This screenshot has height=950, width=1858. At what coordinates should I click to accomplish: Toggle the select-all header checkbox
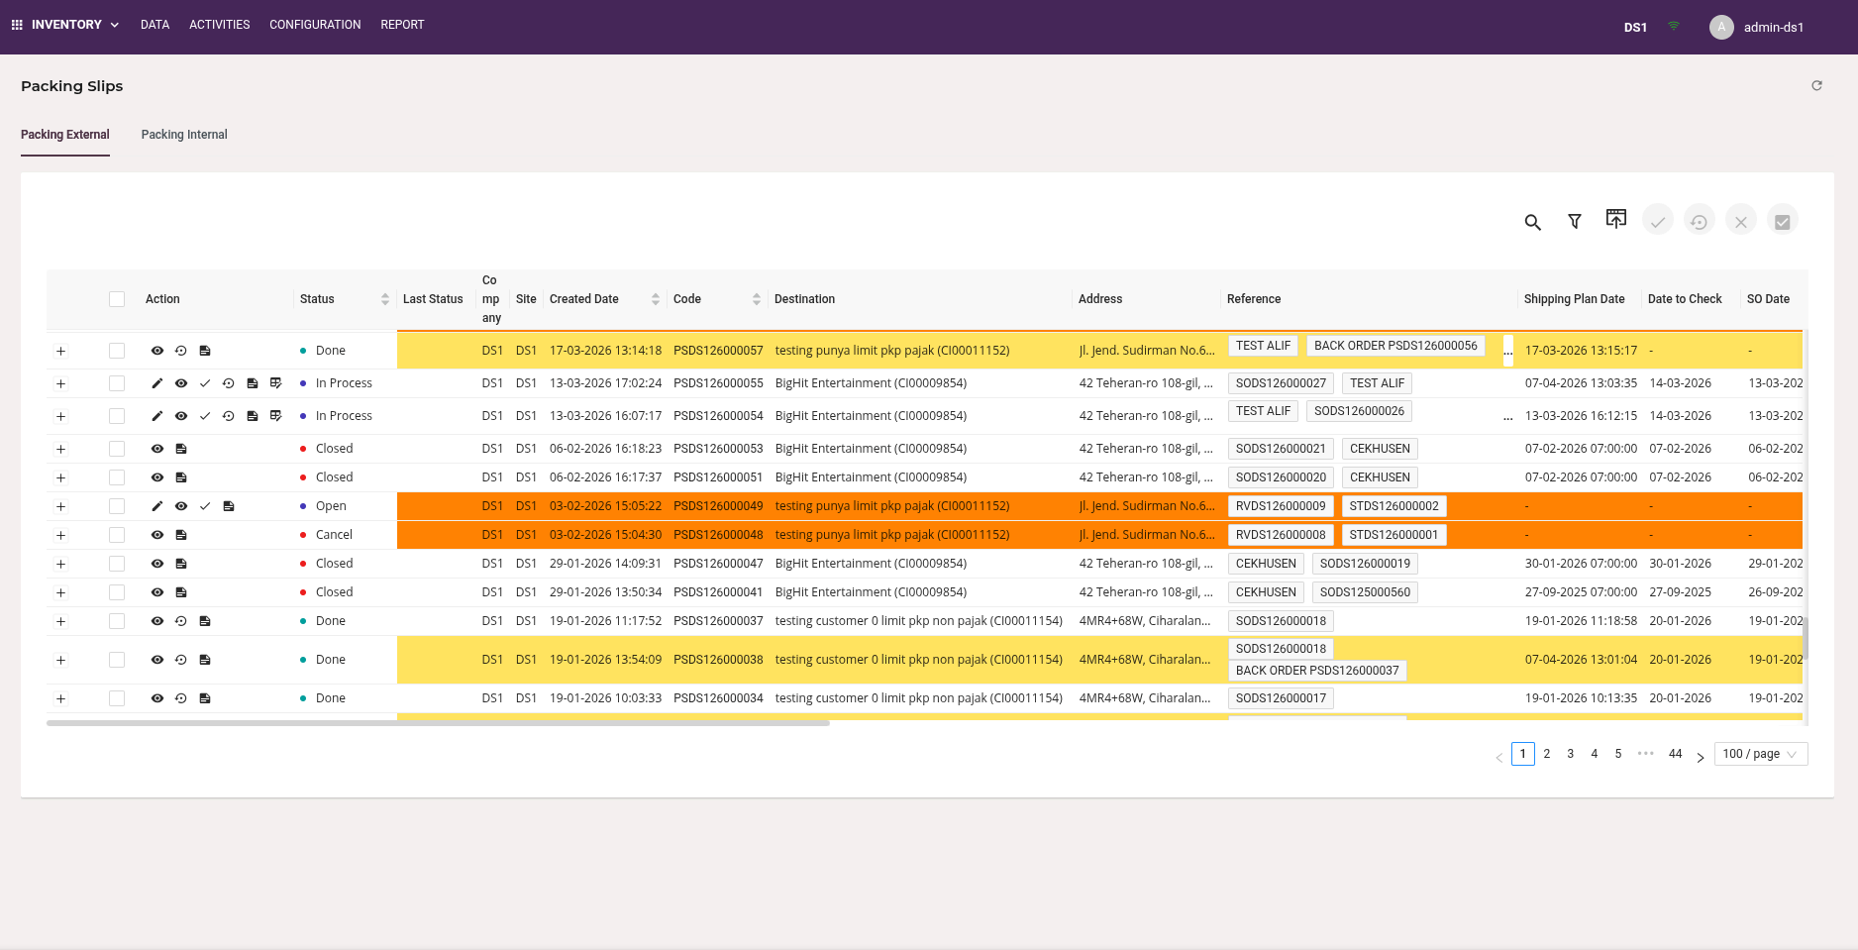[117, 299]
